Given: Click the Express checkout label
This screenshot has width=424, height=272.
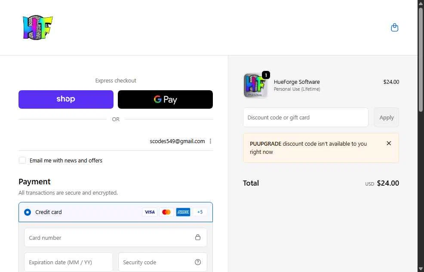Looking at the screenshot, I should (116, 80).
